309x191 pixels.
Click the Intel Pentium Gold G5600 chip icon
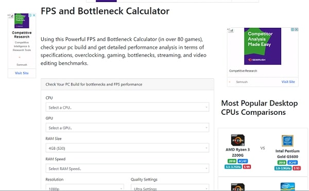click(x=287, y=141)
